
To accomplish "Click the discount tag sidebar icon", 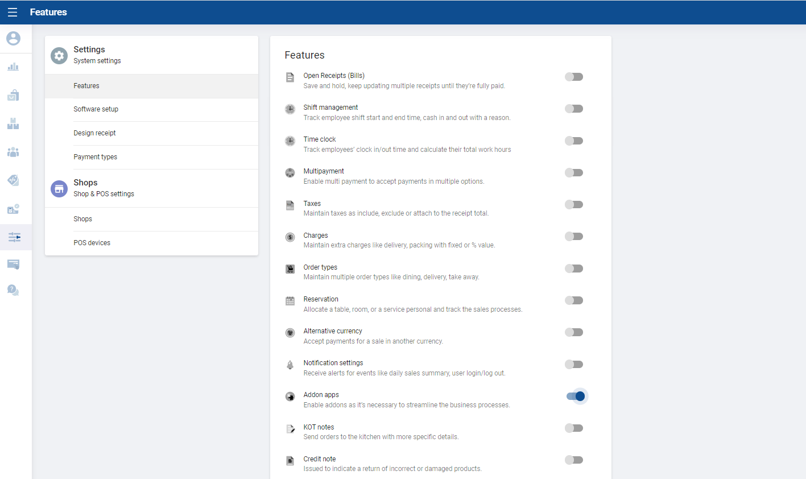I will coord(13,180).
